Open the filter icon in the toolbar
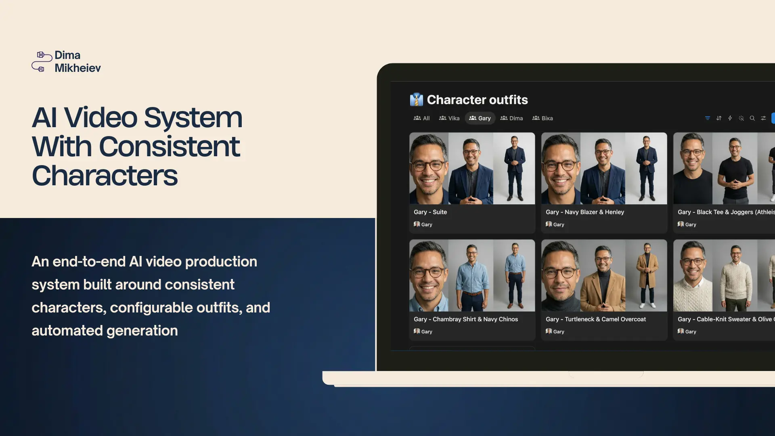The width and height of the screenshot is (775, 436). point(708,118)
